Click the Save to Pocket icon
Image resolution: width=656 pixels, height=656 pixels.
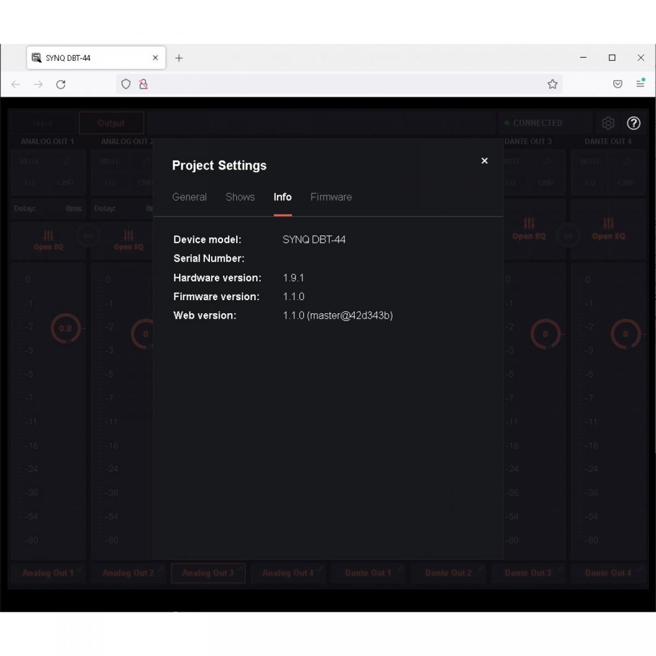coord(618,84)
